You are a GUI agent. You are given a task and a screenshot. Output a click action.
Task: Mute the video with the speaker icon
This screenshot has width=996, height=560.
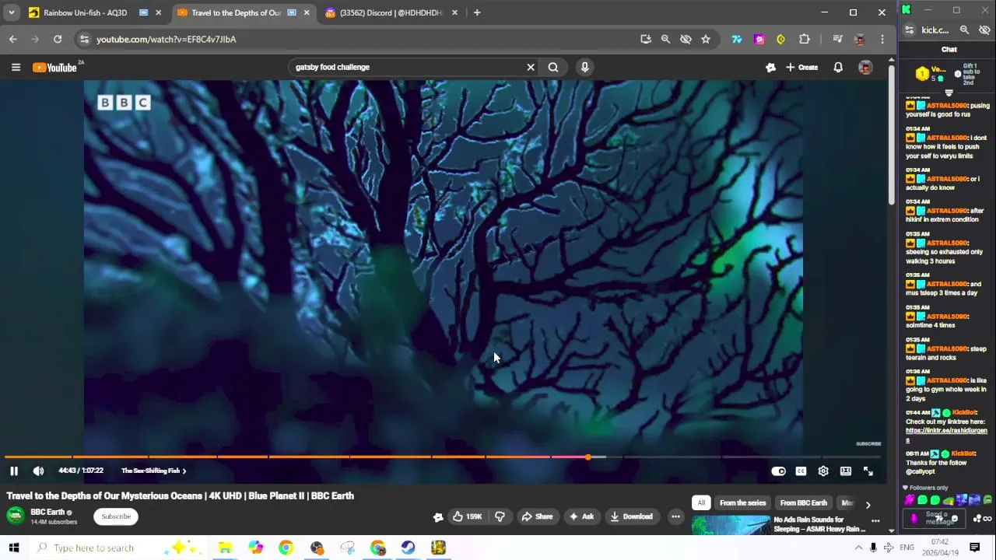38,471
